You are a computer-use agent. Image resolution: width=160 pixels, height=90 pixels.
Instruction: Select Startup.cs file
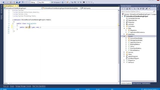tap(131, 62)
